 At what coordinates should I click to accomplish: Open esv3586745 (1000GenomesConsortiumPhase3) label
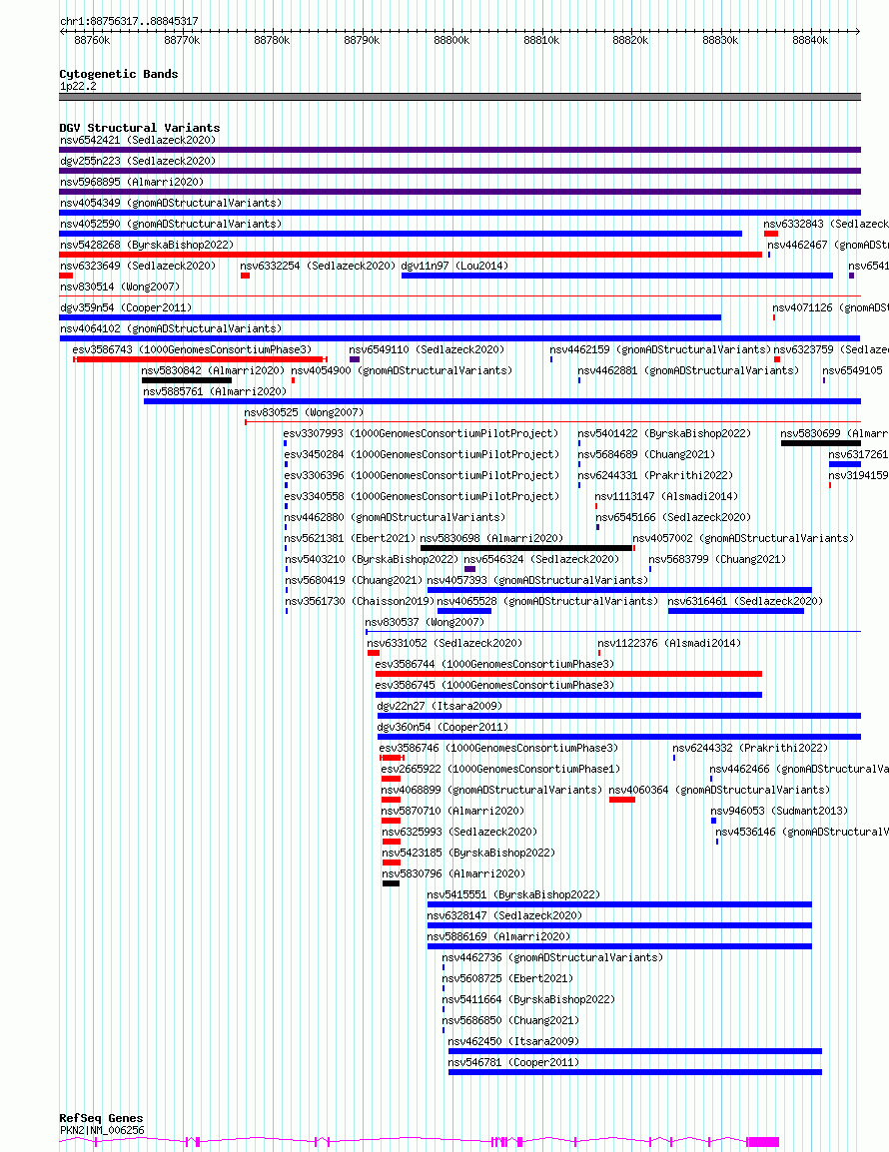494,685
